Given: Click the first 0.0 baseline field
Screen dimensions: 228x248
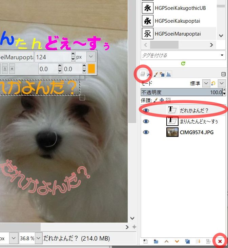Looking at the screenshot, I should [48, 69].
